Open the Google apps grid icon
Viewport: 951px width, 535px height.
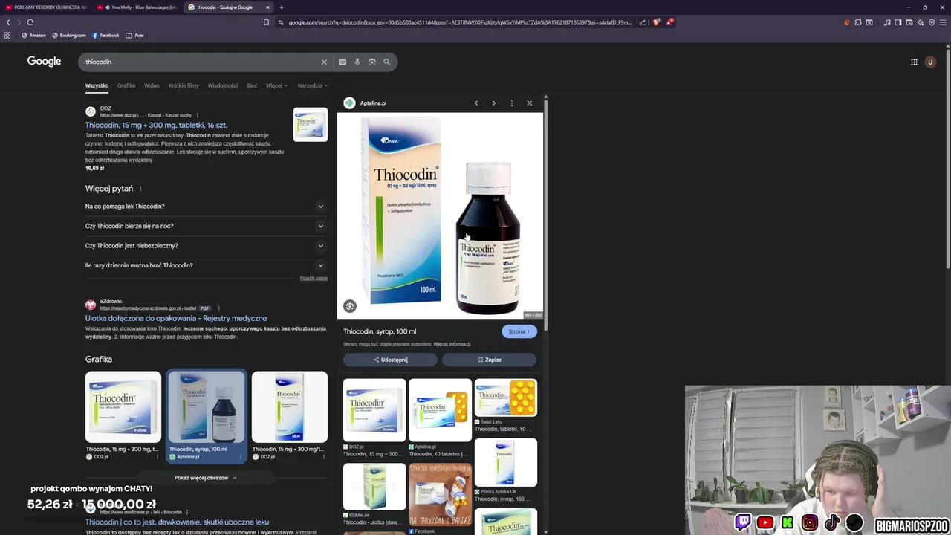click(x=914, y=62)
